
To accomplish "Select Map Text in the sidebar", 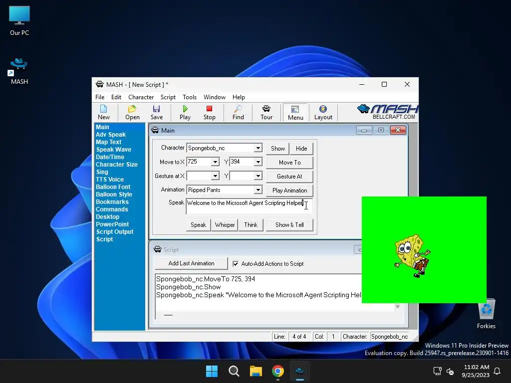I will [108, 142].
